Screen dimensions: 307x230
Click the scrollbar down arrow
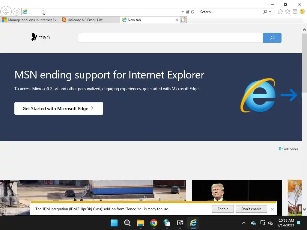(304, 209)
